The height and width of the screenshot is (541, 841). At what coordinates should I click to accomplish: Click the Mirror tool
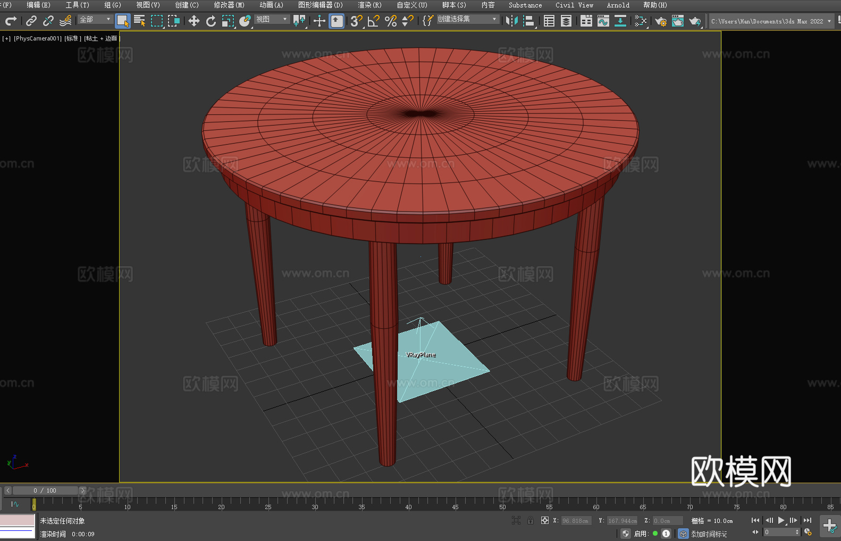click(x=512, y=21)
